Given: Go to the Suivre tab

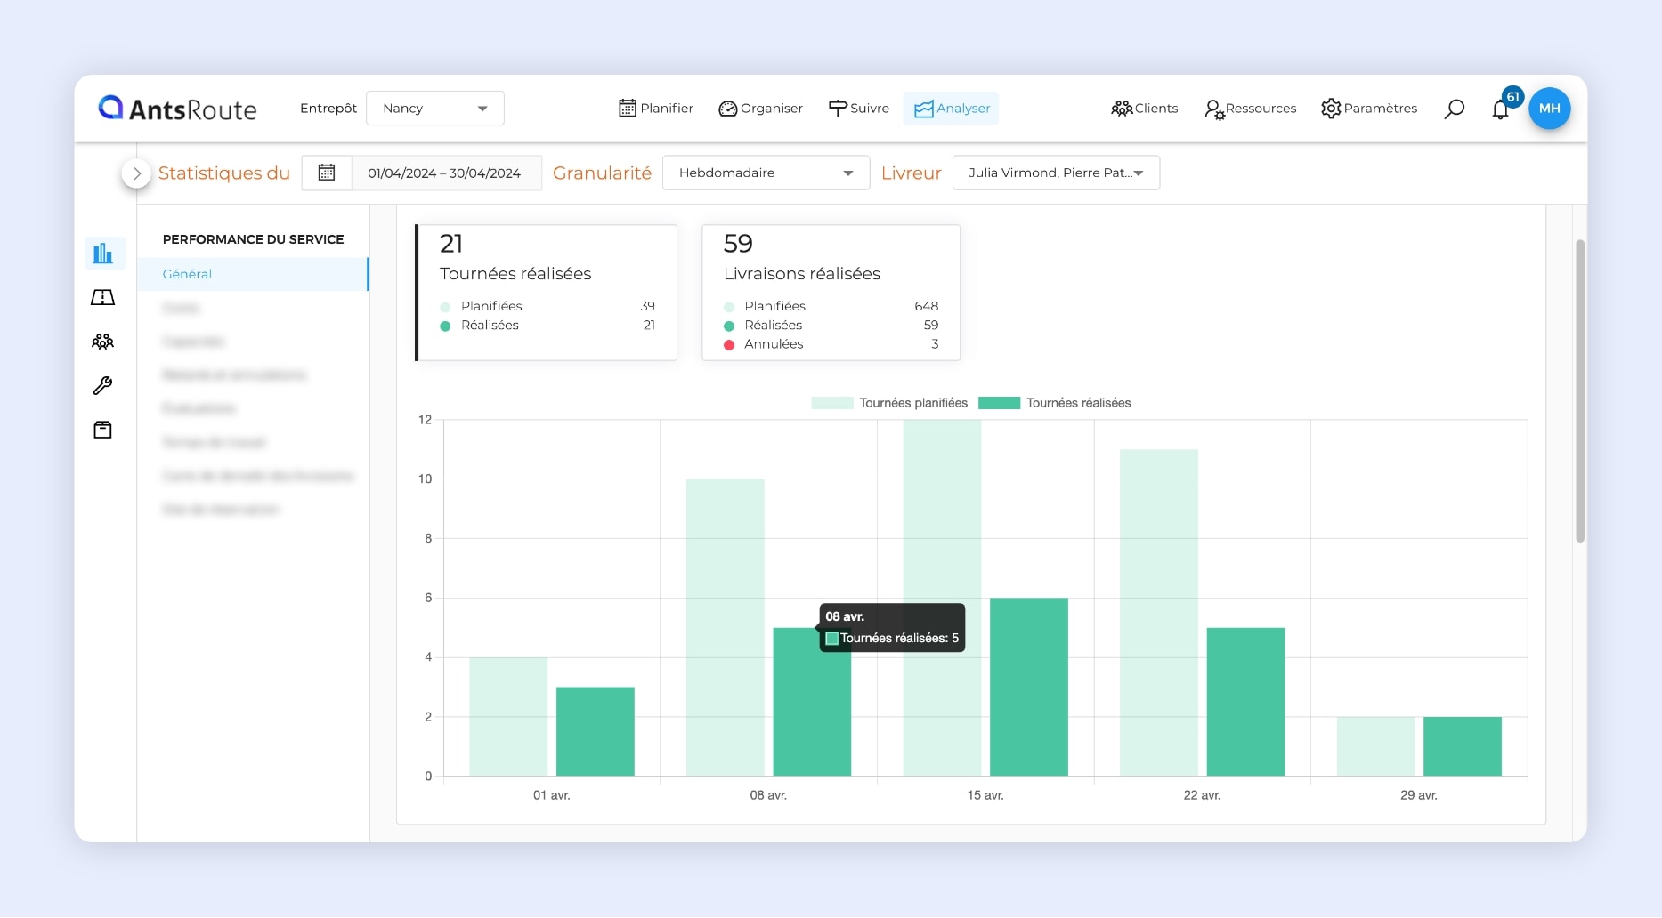Looking at the screenshot, I should 859,109.
